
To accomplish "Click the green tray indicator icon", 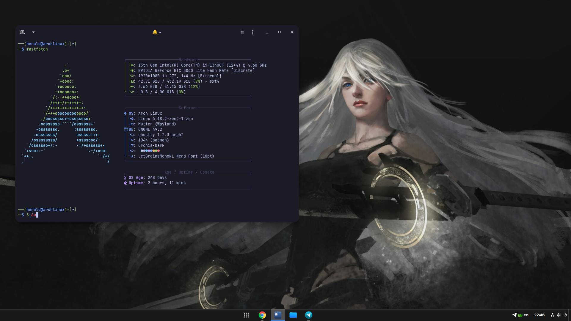I will (x=520, y=315).
